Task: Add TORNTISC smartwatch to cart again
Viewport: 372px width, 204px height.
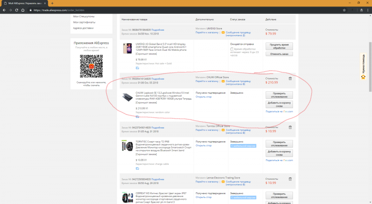Action: pos(279,153)
